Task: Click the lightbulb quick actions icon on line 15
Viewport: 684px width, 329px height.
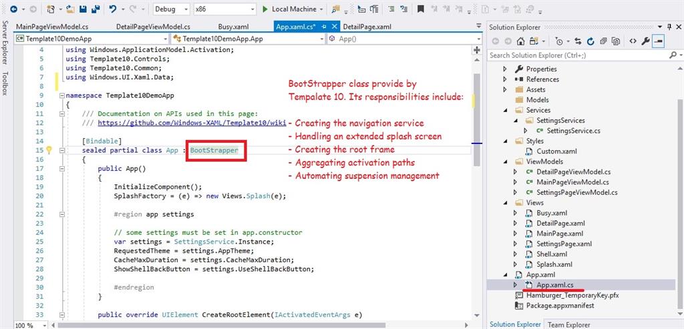Action: pyautogui.click(x=49, y=150)
